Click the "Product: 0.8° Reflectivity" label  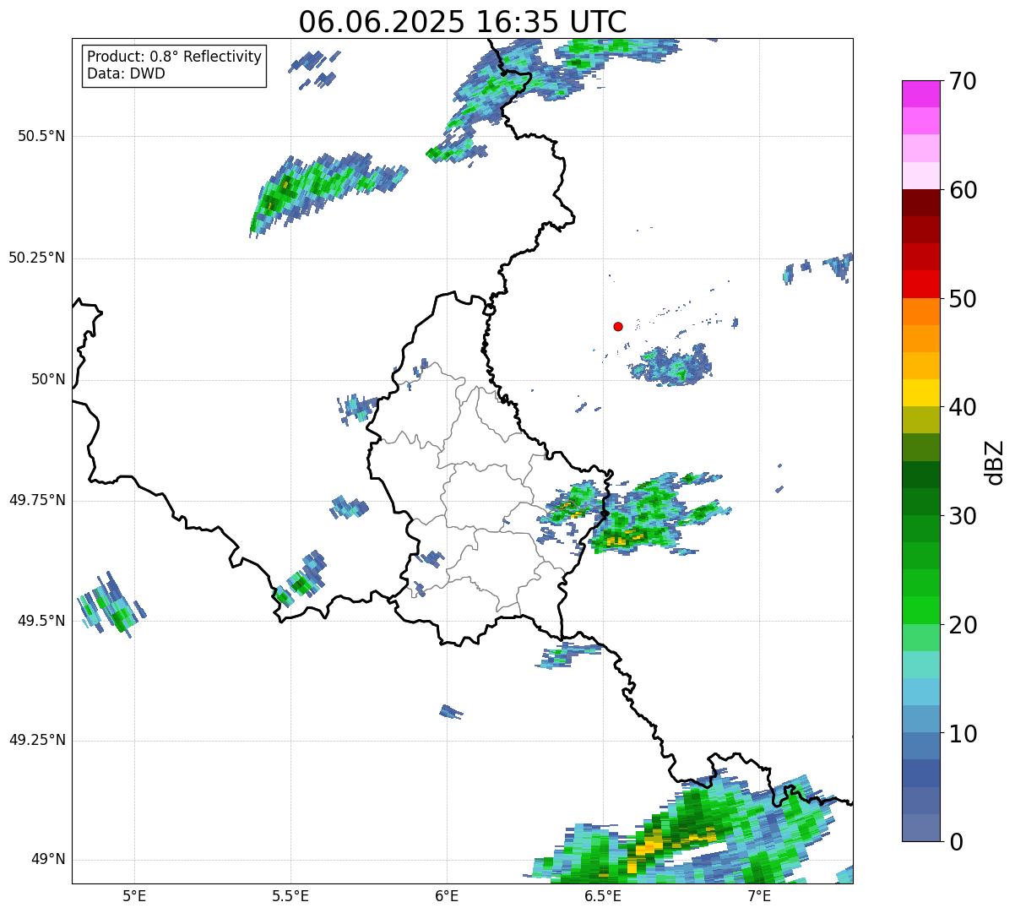(175, 57)
